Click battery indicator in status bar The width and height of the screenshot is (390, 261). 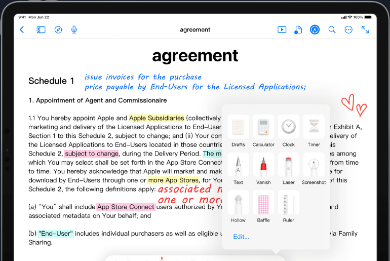368,17
